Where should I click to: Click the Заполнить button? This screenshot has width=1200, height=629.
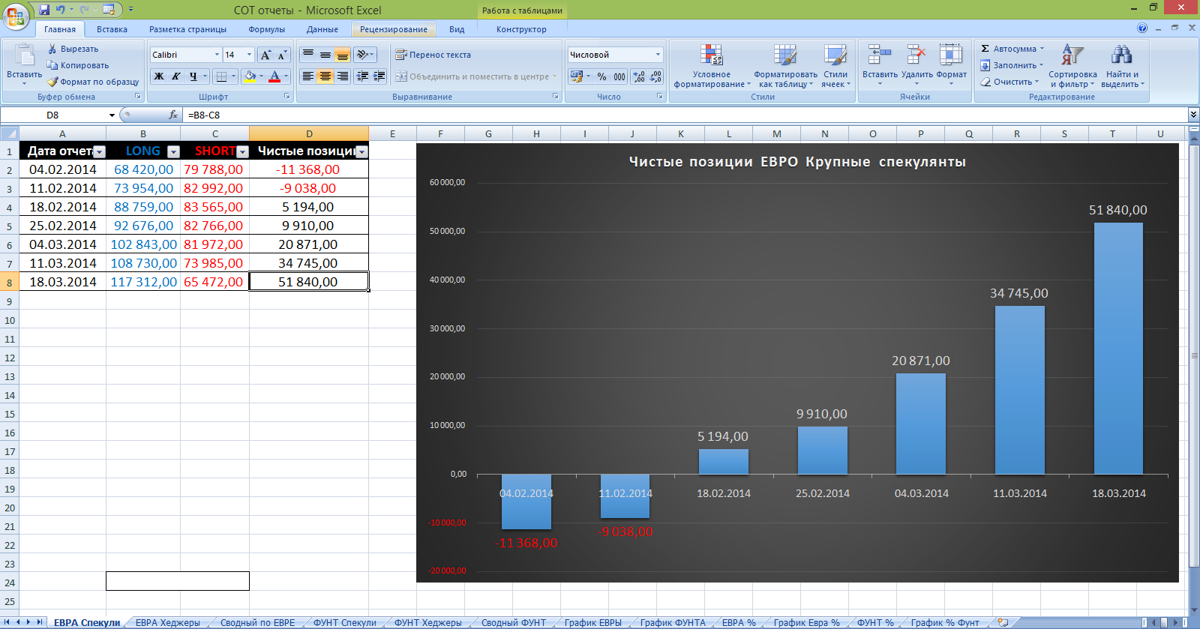pyautogui.click(x=1012, y=65)
